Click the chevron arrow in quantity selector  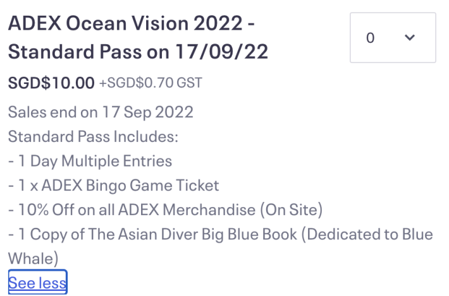point(410,38)
